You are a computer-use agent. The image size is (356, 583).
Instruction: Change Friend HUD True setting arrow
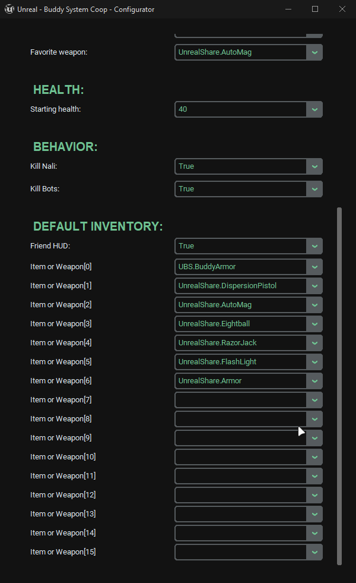[x=314, y=246]
